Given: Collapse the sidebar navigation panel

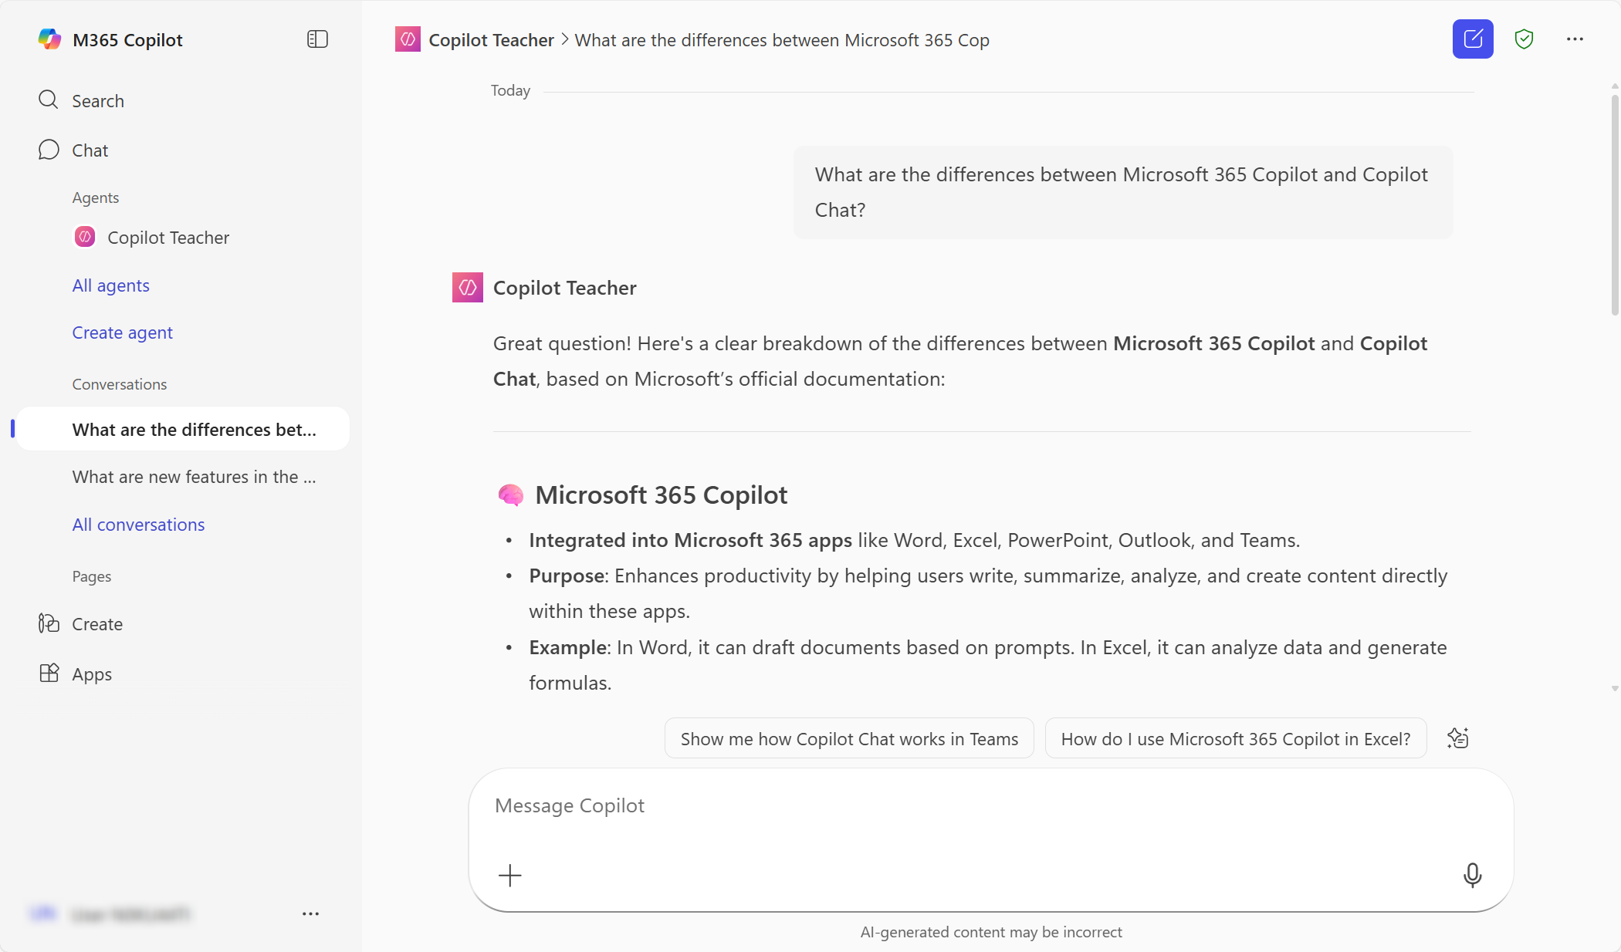Looking at the screenshot, I should click(317, 39).
